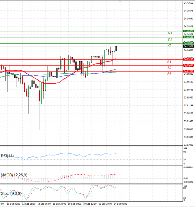Click the R2 resistance label
The image size is (195, 207).
point(169,39)
